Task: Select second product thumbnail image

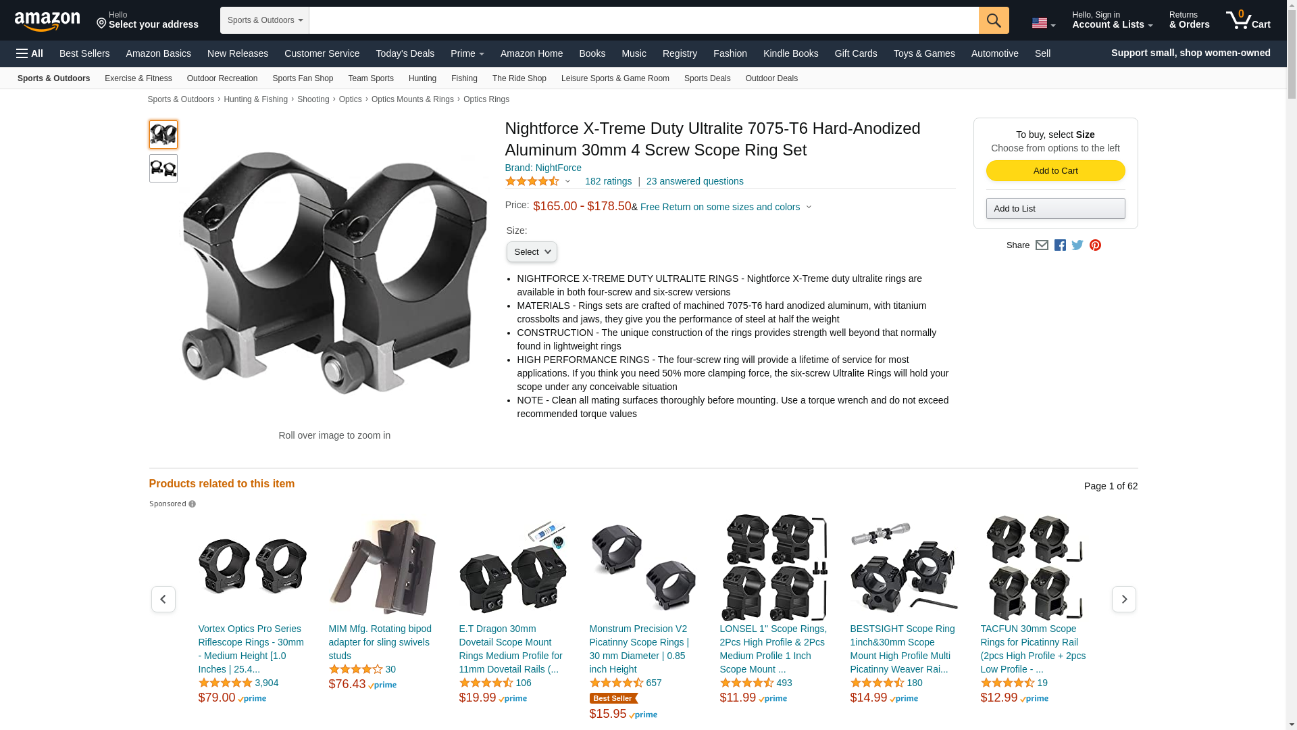Action: click(163, 168)
